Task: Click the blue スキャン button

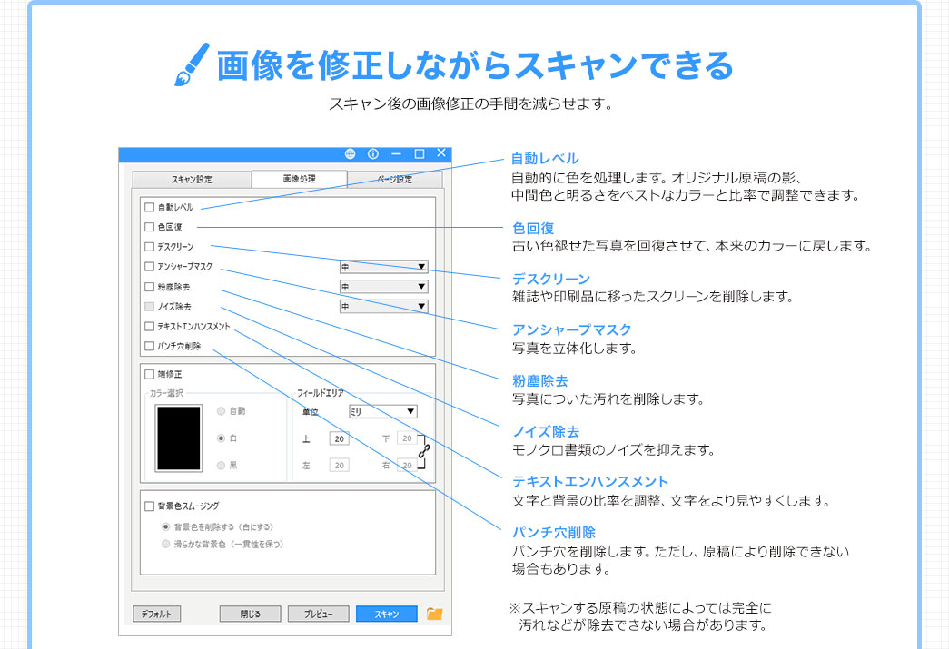Action: point(387,614)
